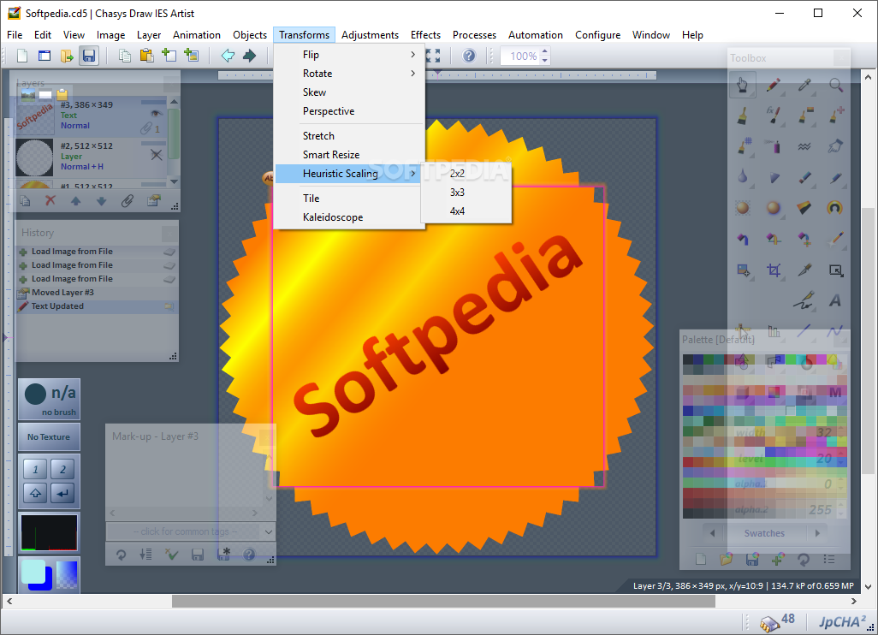Select the knife cutter tool in Toolbox
The height and width of the screenshot is (635, 878).
[x=804, y=270]
